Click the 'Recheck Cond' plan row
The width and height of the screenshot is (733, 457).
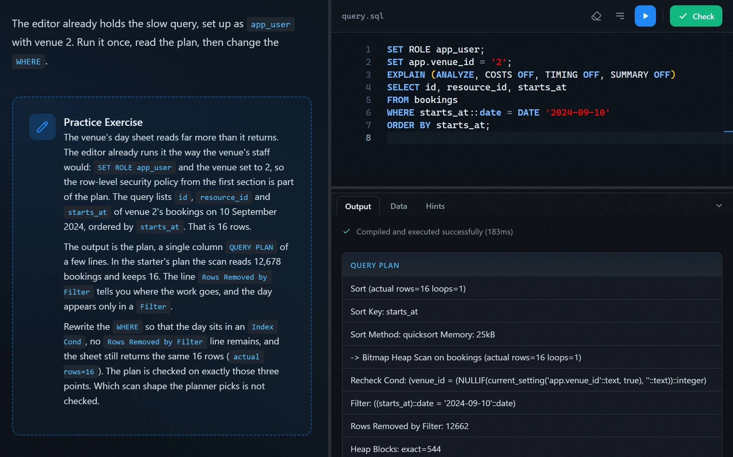click(x=532, y=380)
